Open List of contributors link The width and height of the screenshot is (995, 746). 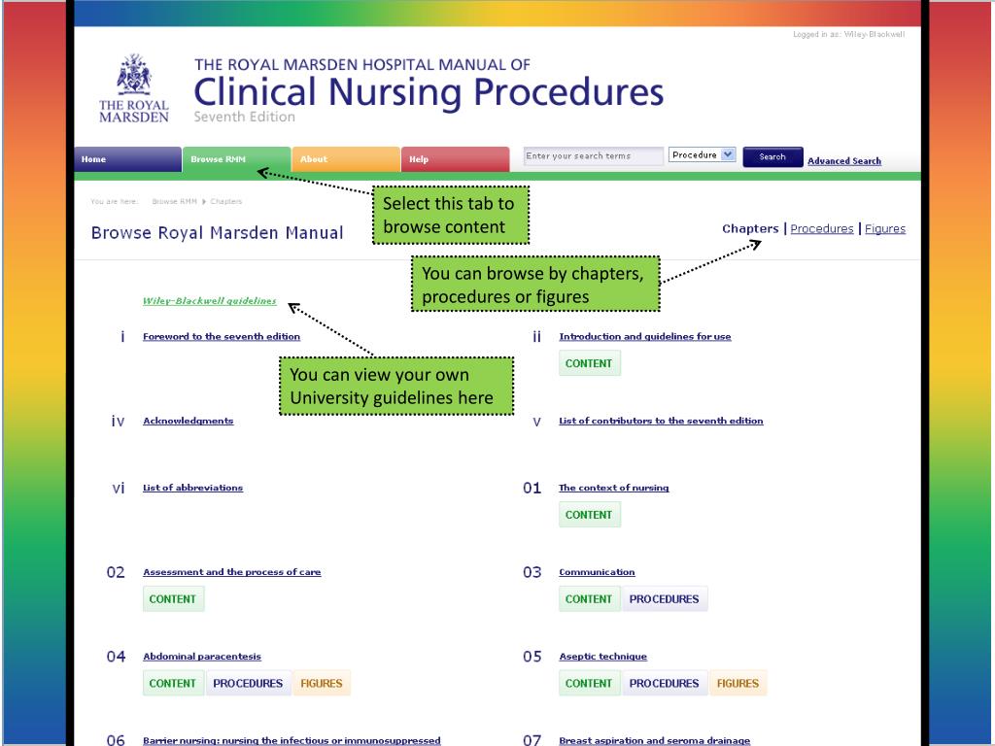click(661, 421)
